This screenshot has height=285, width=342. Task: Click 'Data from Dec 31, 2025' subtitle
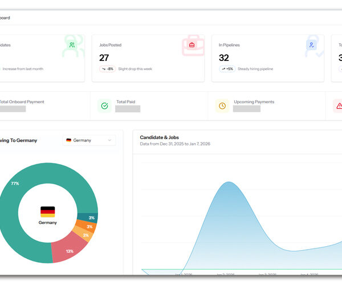coord(175,144)
